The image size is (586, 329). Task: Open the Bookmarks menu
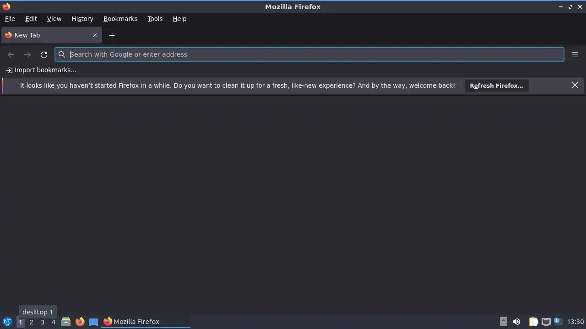(120, 19)
